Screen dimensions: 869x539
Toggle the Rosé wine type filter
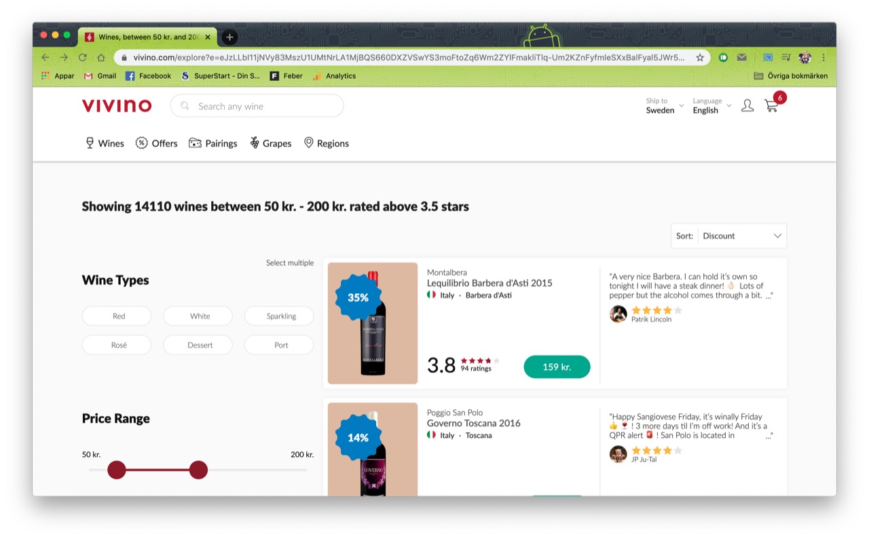(117, 345)
